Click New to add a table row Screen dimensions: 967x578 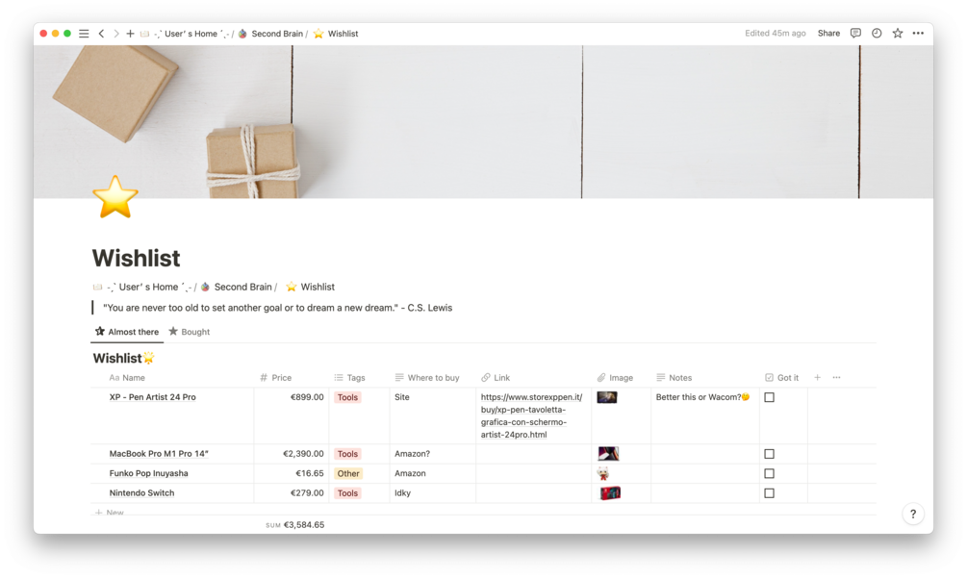point(110,512)
